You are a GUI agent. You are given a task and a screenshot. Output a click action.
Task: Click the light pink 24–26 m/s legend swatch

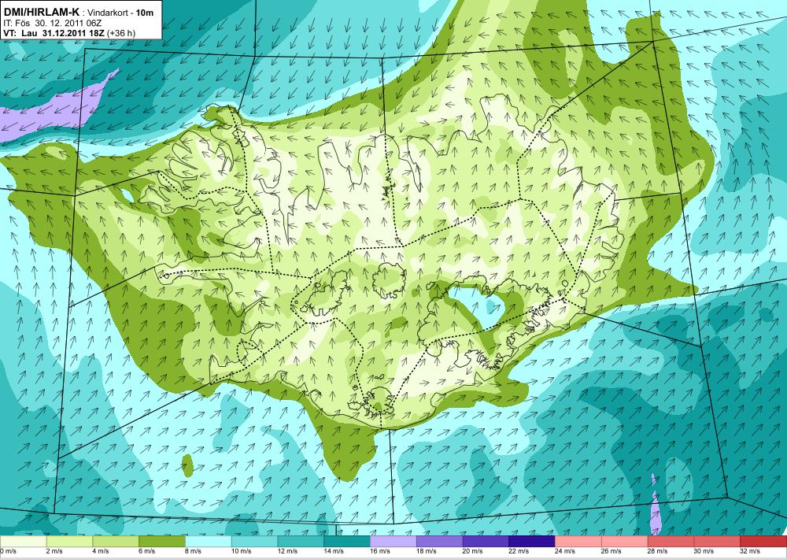pos(577,542)
